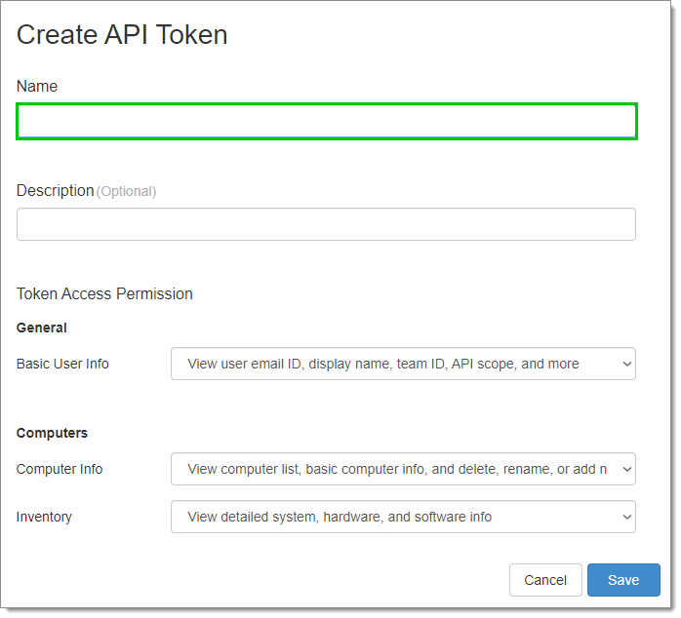The height and width of the screenshot is (618, 681).
Task: Click the Token Access Permission heading
Action: 104,293
